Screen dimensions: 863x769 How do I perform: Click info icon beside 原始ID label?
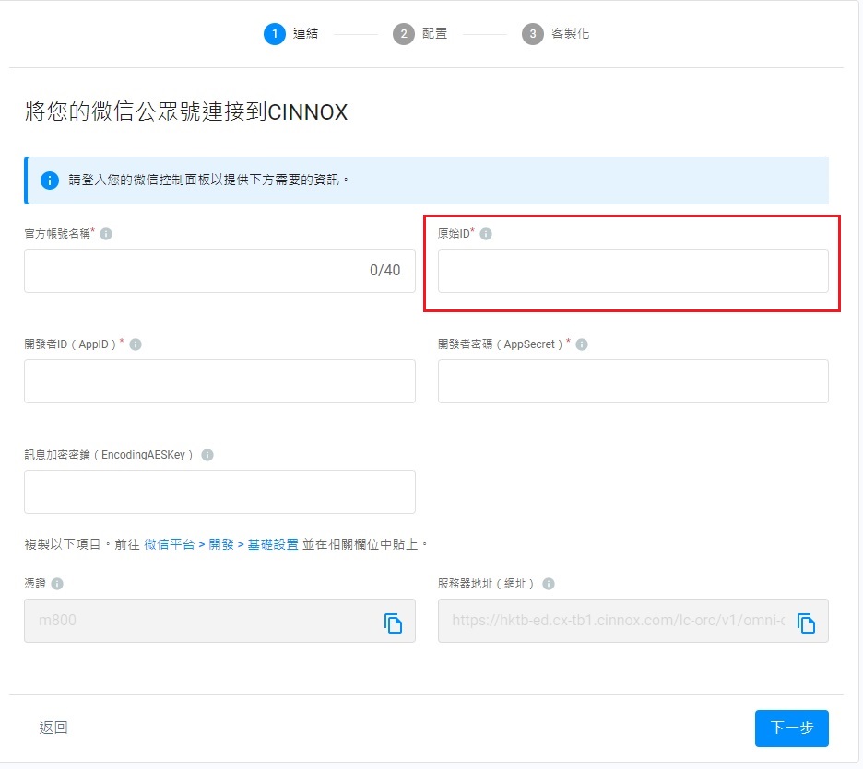pyautogui.click(x=486, y=234)
